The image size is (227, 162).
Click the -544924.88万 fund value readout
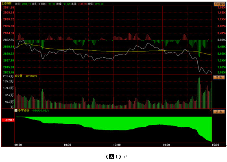pos(40,110)
